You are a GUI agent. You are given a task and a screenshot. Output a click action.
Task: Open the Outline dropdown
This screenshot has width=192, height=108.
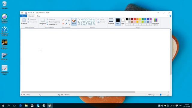(101, 19)
